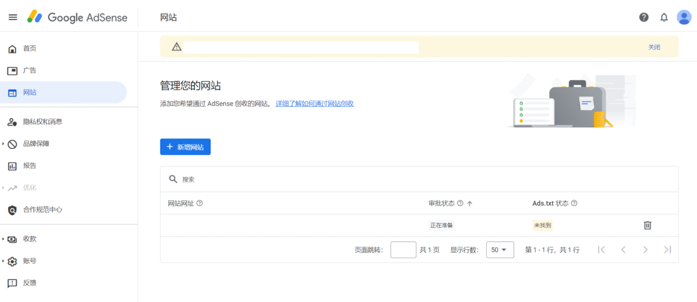Open the user account avatar
This screenshot has height=302, width=697.
tap(684, 17)
